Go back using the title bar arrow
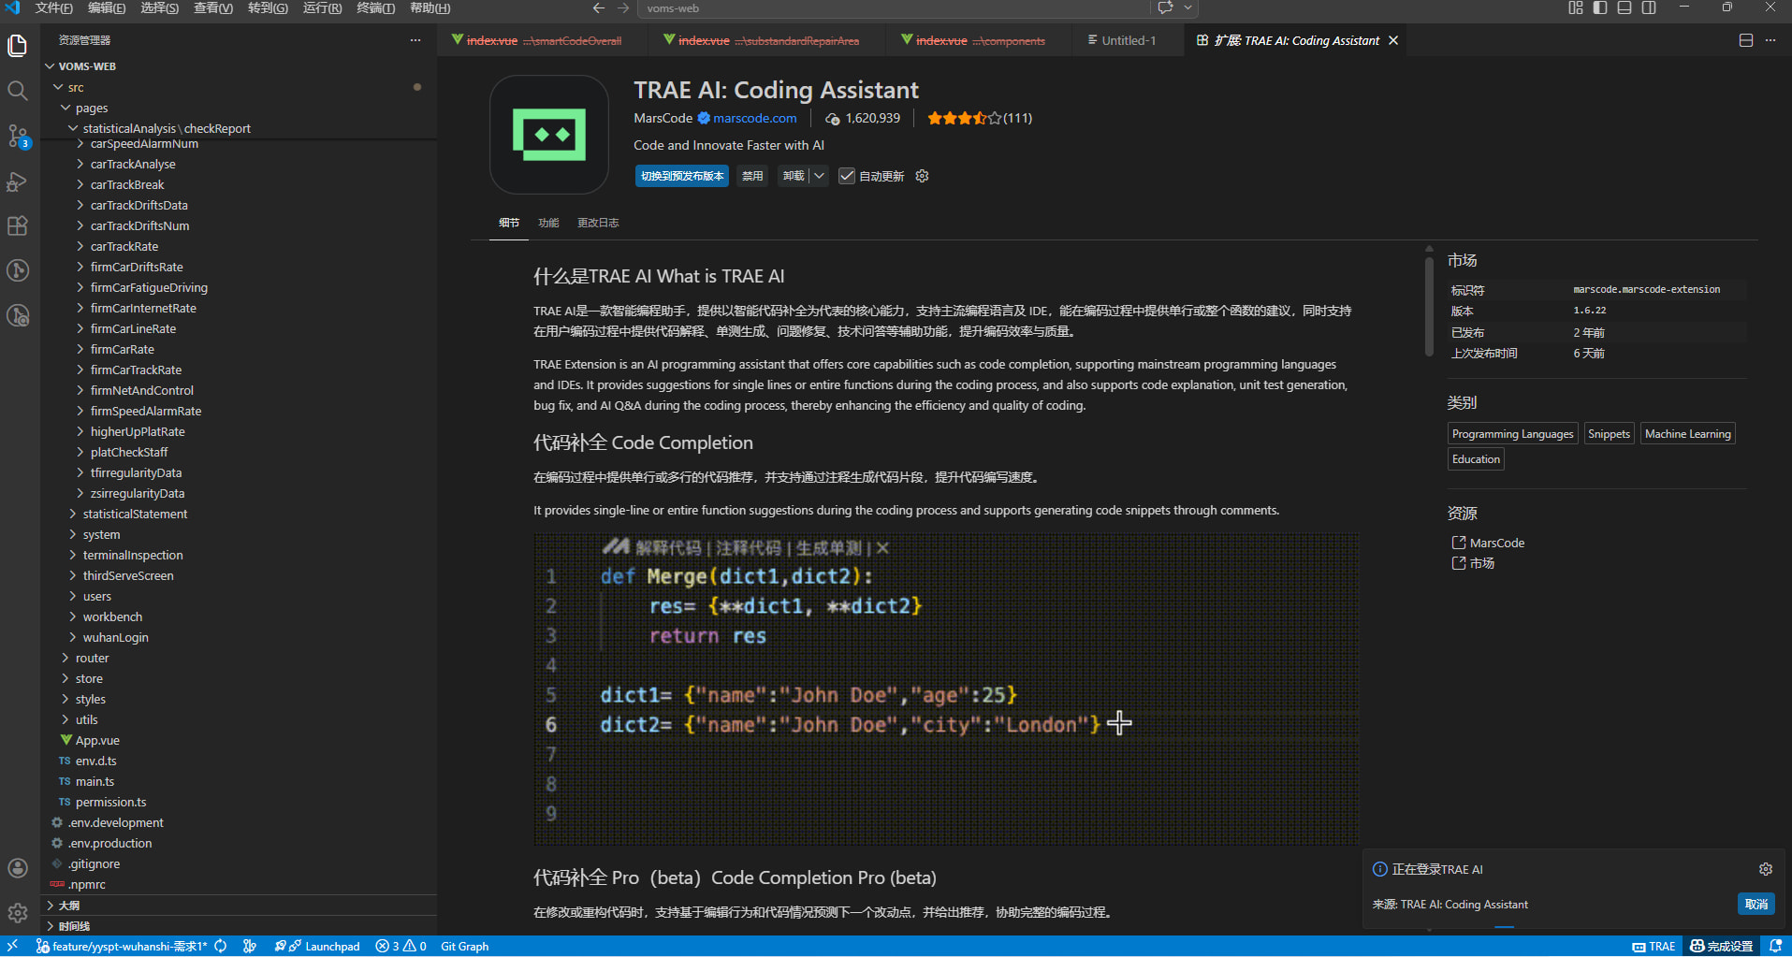This screenshot has width=1792, height=957. pyautogui.click(x=599, y=8)
